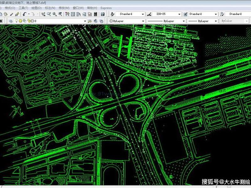Select the Zoom Realtime magnifier
The width and height of the screenshot is (251, 188).
click(x=49, y=14)
